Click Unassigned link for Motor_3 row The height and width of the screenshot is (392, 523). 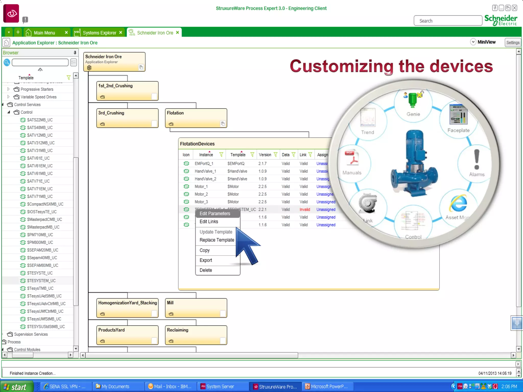326,202
